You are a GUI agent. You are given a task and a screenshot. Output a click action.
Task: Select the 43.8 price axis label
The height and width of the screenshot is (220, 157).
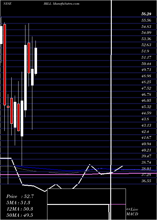click(x=145, y=119)
